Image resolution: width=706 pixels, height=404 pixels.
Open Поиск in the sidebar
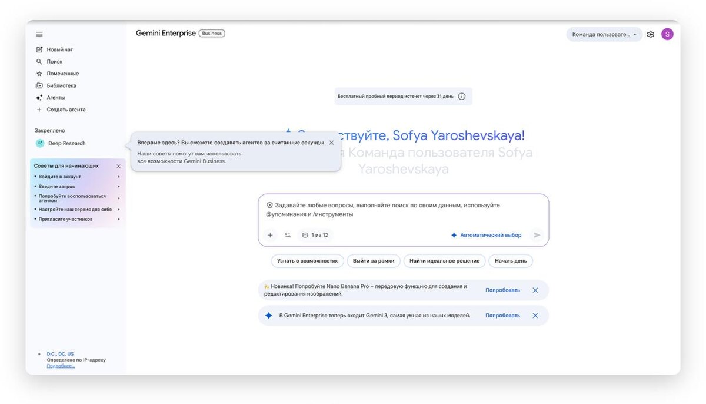click(55, 62)
